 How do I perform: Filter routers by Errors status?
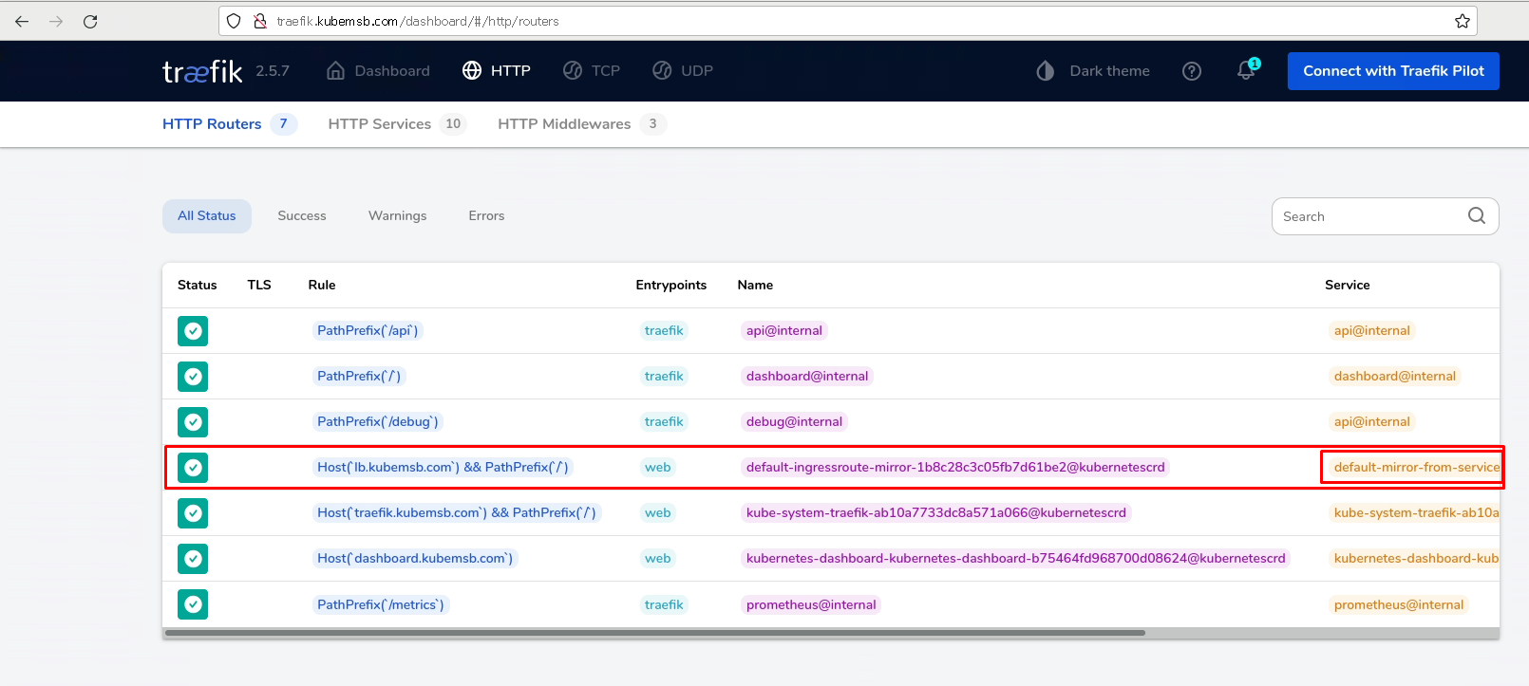(x=486, y=216)
